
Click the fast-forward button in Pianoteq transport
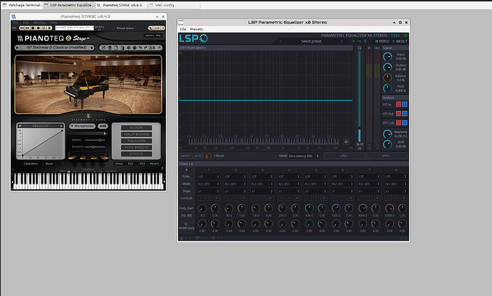coord(27,28)
